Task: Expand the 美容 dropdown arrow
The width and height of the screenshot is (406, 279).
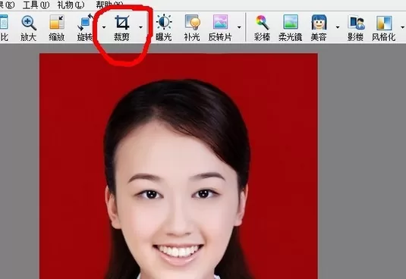Action: [x=338, y=27]
